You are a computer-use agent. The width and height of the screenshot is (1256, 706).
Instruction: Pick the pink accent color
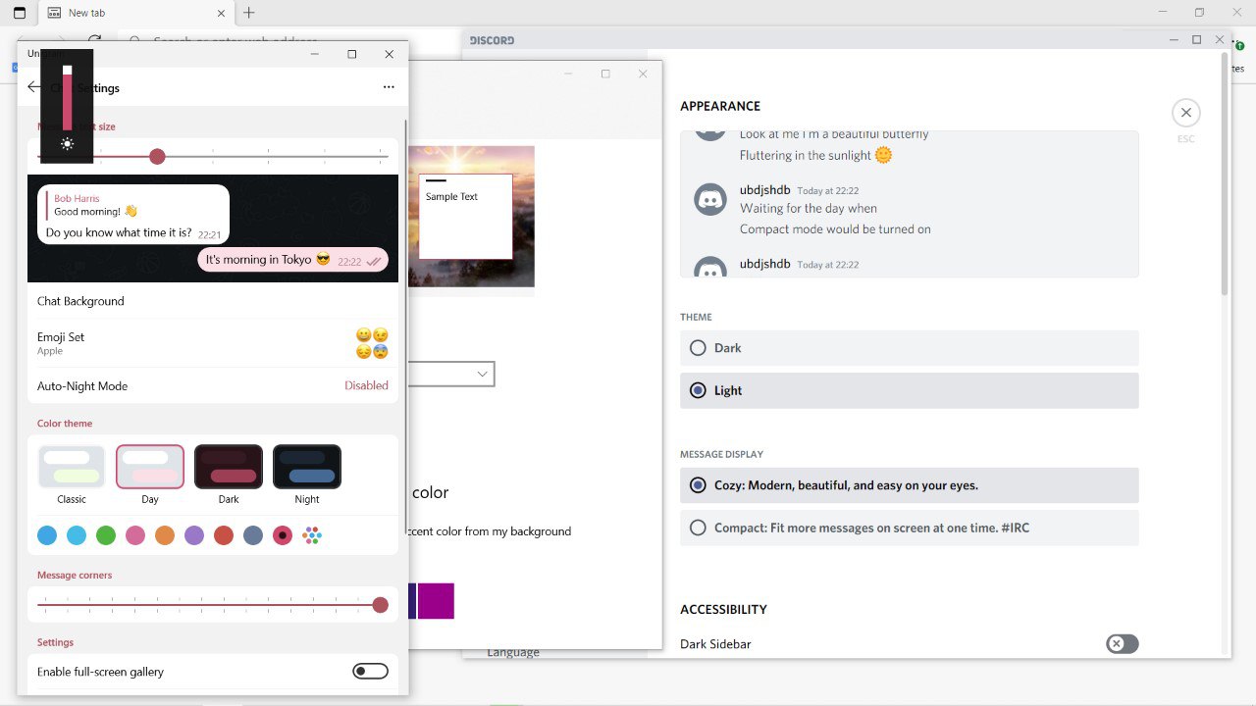pyautogui.click(x=135, y=535)
